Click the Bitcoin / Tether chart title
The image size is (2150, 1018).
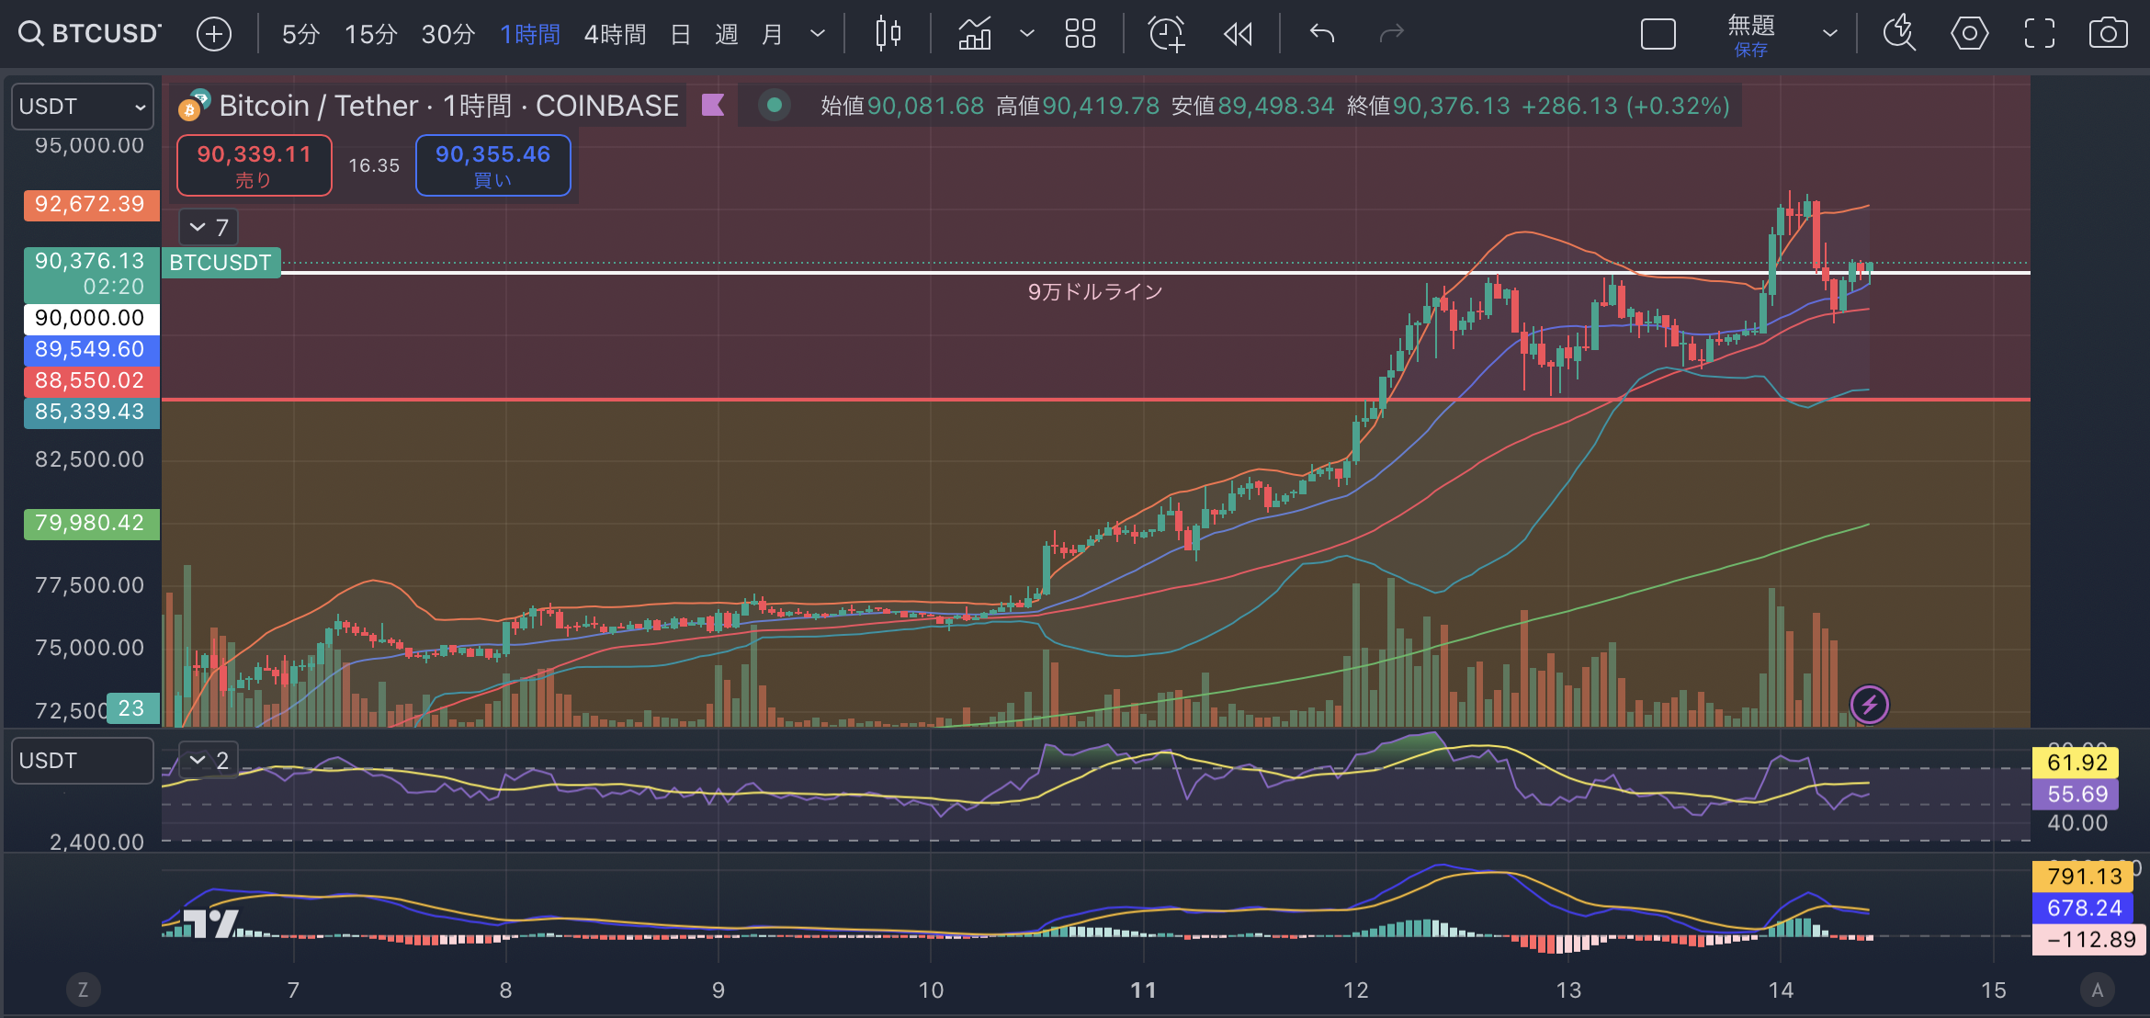click(448, 106)
